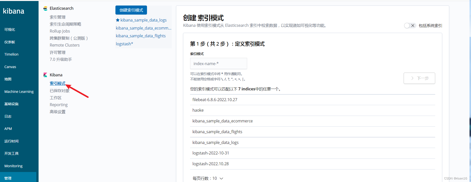This screenshot has width=471, height=182.
Task: Open 运行时间 in the left navigation
Action: point(11,141)
